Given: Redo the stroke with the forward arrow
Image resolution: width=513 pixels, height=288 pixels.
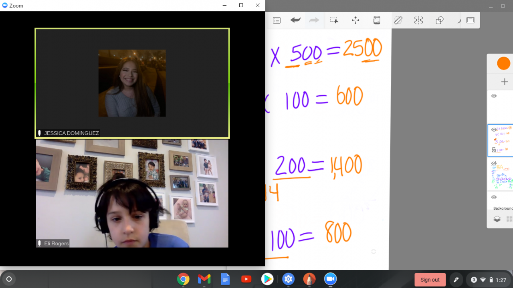Looking at the screenshot, I should pyautogui.click(x=314, y=20).
